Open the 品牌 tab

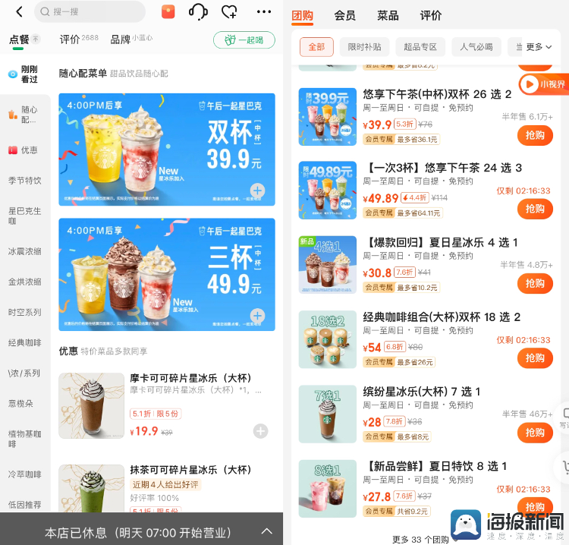point(131,39)
